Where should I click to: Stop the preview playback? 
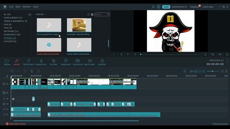(135, 54)
